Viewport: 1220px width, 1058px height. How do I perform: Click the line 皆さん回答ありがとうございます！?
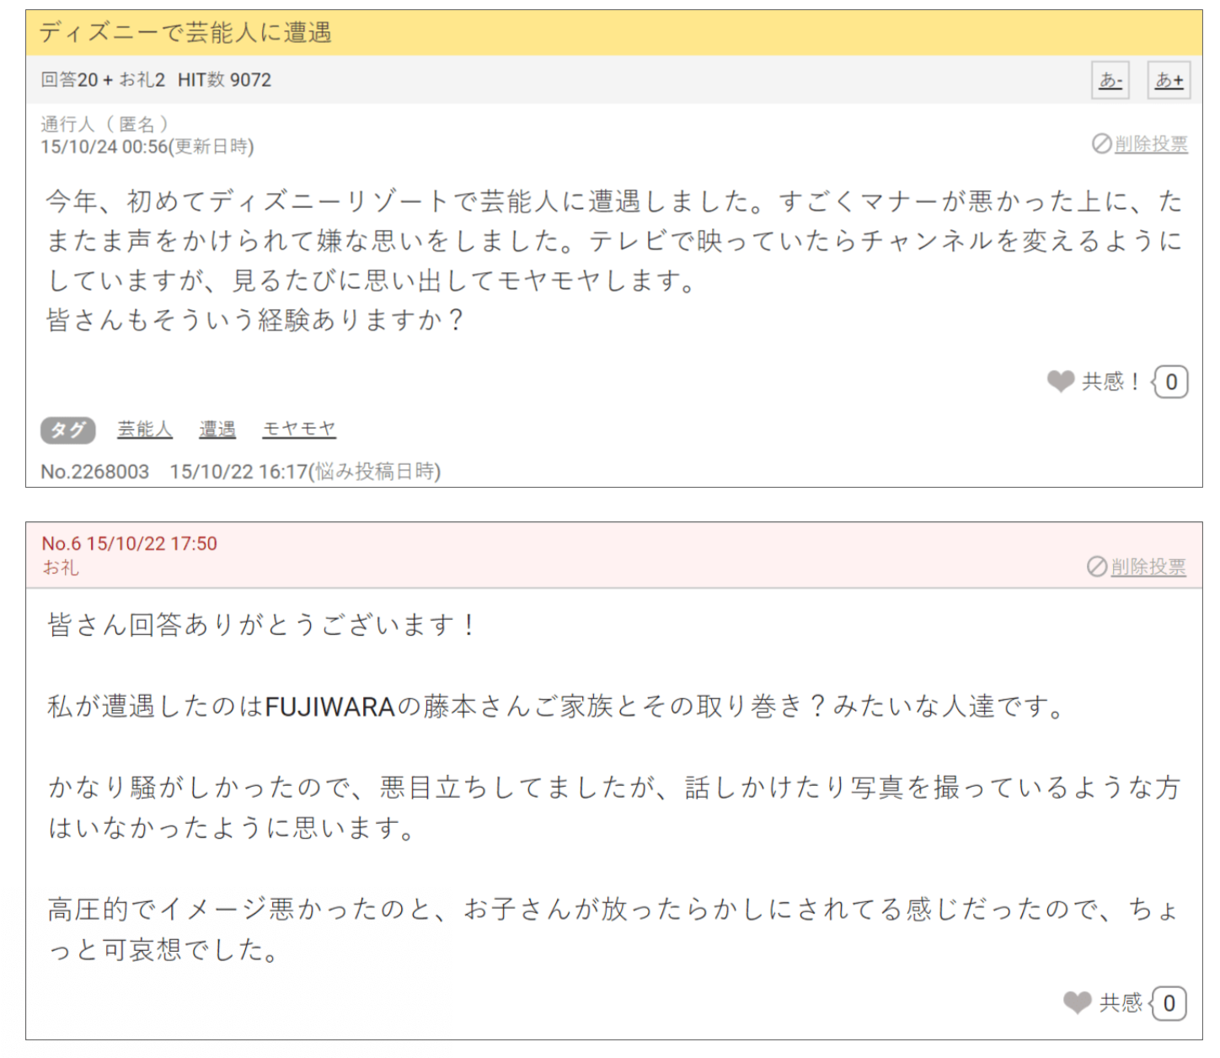coord(263,625)
